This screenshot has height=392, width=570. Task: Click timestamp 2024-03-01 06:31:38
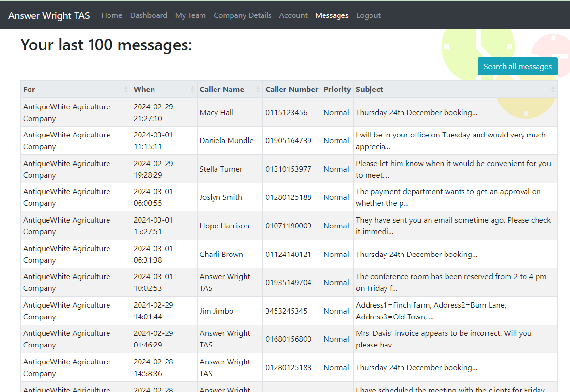(x=153, y=254)
